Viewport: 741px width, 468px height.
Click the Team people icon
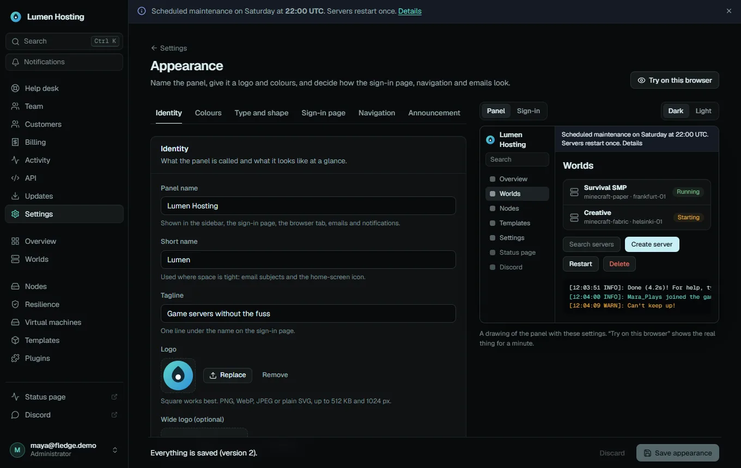[x=15, y=106]
